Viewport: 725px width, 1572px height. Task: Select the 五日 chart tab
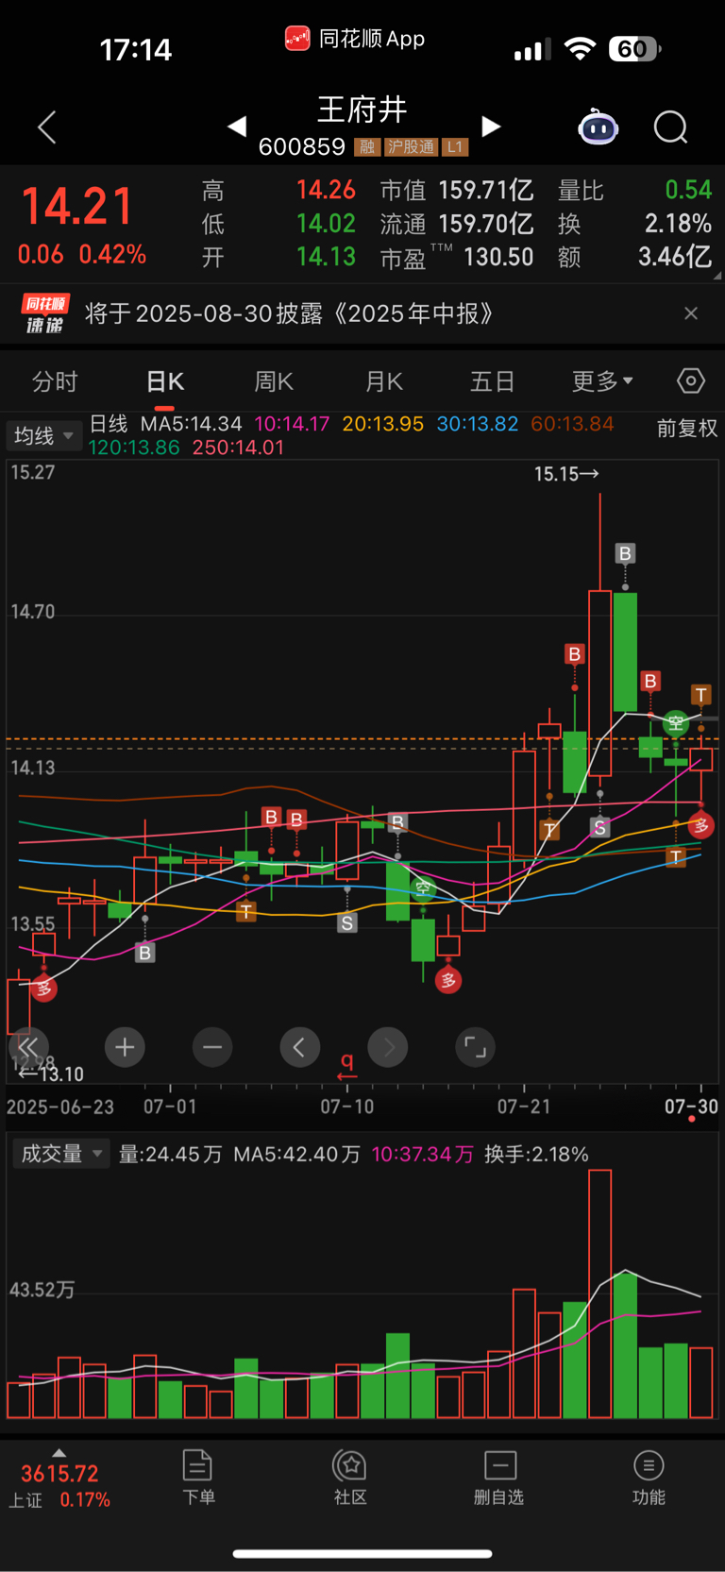pyautogui.click(x=492, y=381)
